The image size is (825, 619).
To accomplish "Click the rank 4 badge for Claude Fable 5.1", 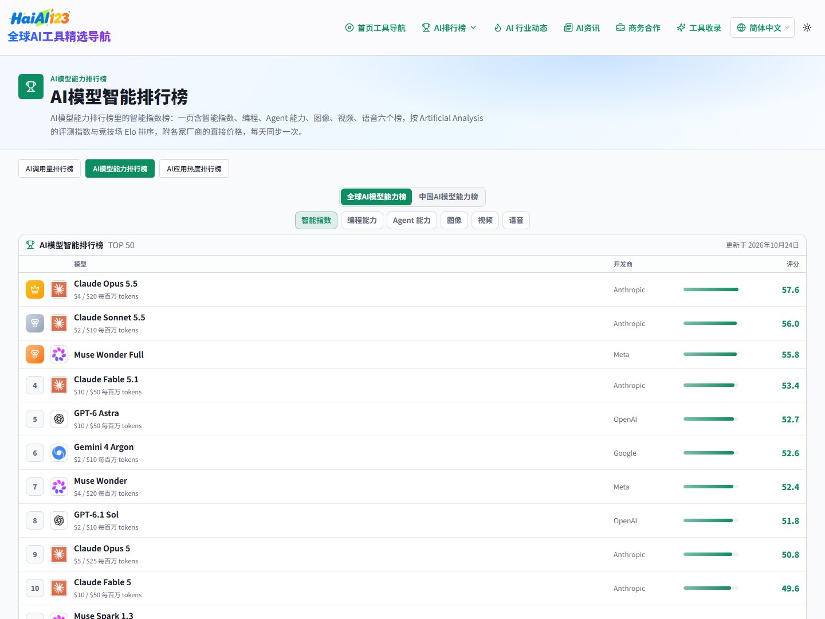I will click(35, 385).
